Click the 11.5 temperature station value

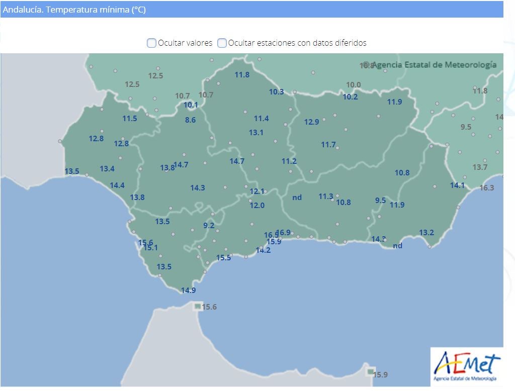(130, 119)
